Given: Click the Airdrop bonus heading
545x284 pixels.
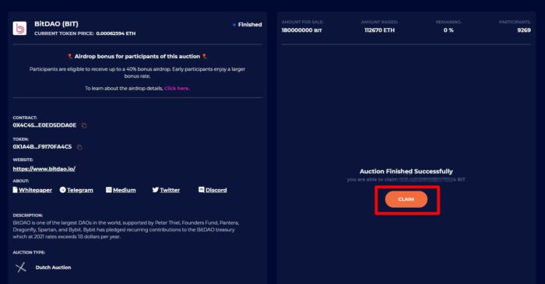Looking at the screenshot, I should point(137,56).
